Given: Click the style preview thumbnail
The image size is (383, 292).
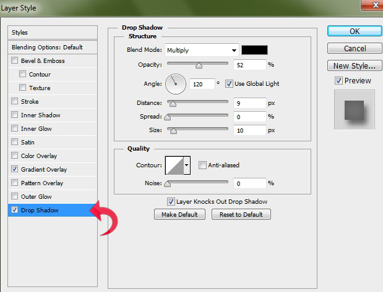Looking at the screenshot, I should point(354,109).
